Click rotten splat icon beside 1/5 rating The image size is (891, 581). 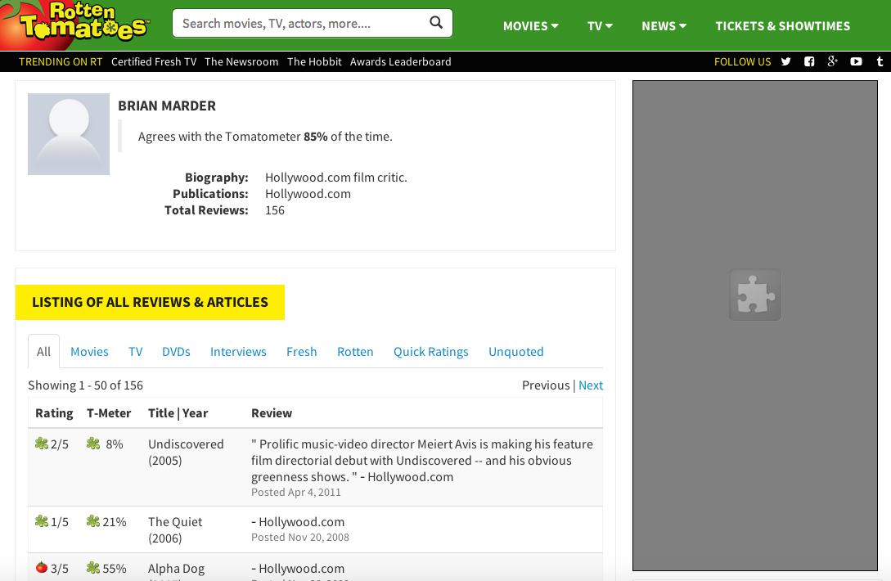click(x=42, y=520)
